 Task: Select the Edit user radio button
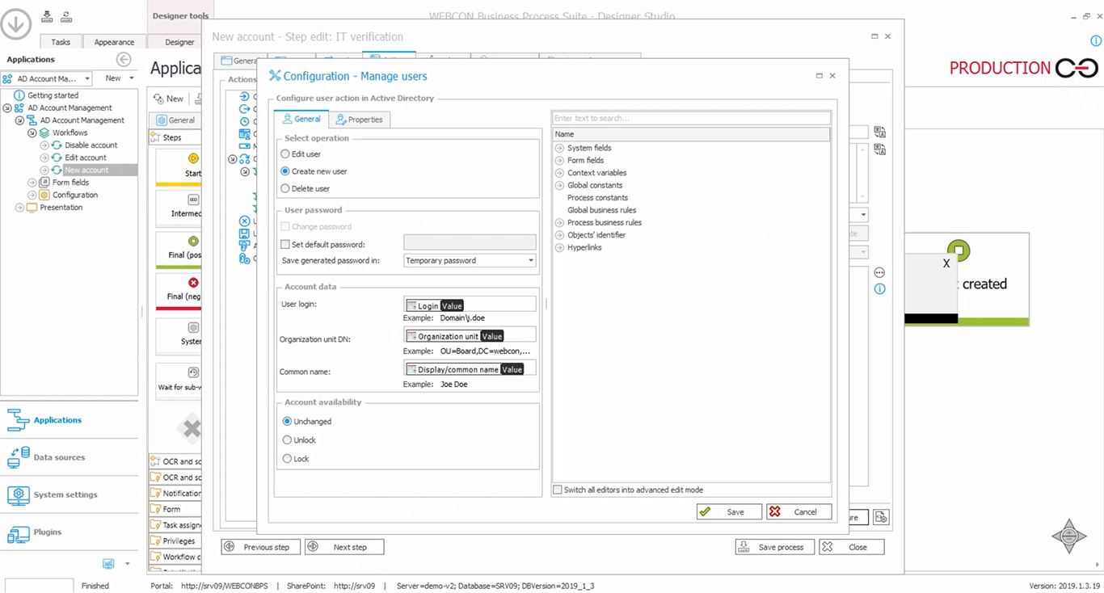[285, 154]
